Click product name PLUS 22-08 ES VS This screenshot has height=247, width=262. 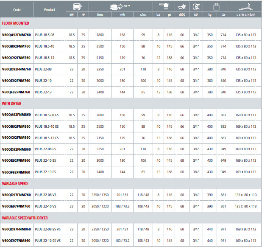pyautogui.click(x=48, y=229)
